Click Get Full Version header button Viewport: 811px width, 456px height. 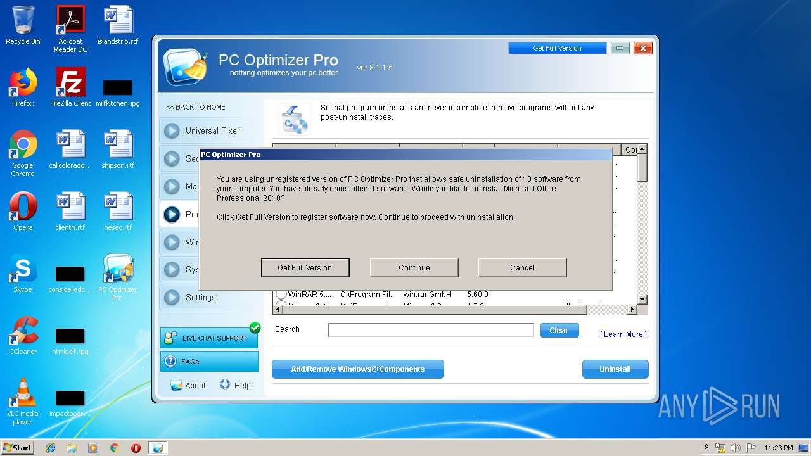pos(557,48)
